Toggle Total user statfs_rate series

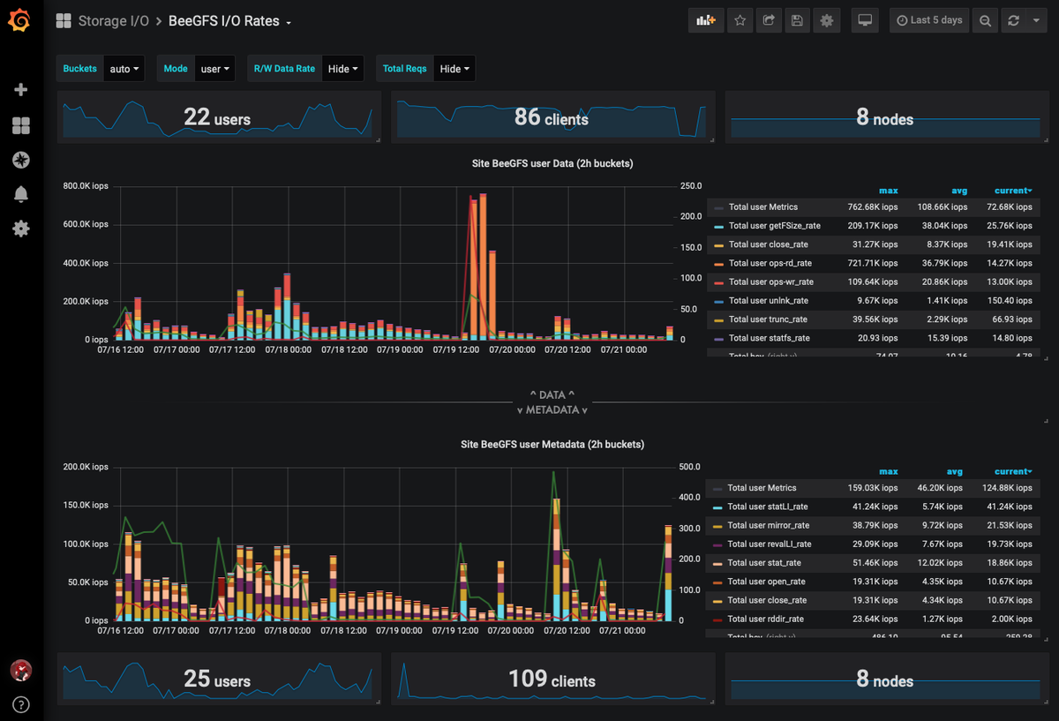pos(769,338)
